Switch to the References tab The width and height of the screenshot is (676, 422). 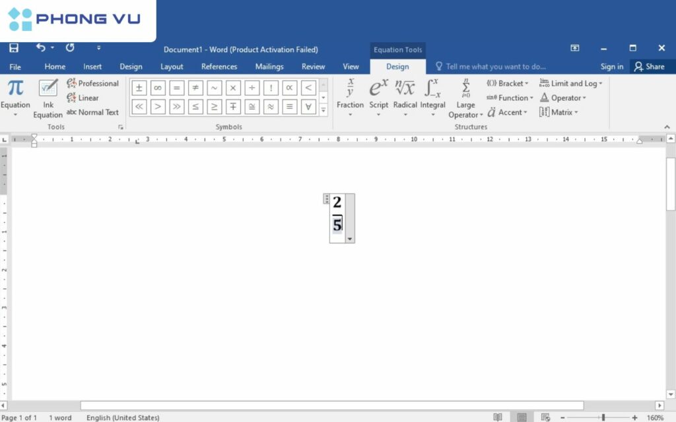point(219,67)
